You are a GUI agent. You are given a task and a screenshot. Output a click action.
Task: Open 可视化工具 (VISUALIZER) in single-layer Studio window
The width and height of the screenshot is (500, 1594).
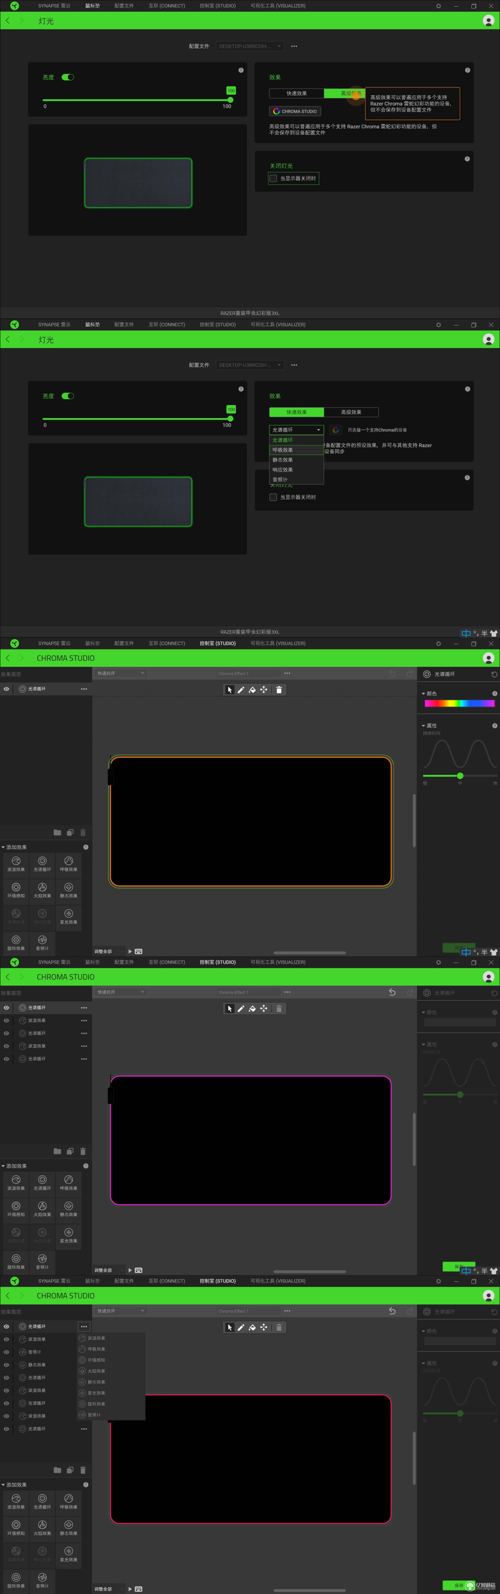click(278, 643)
